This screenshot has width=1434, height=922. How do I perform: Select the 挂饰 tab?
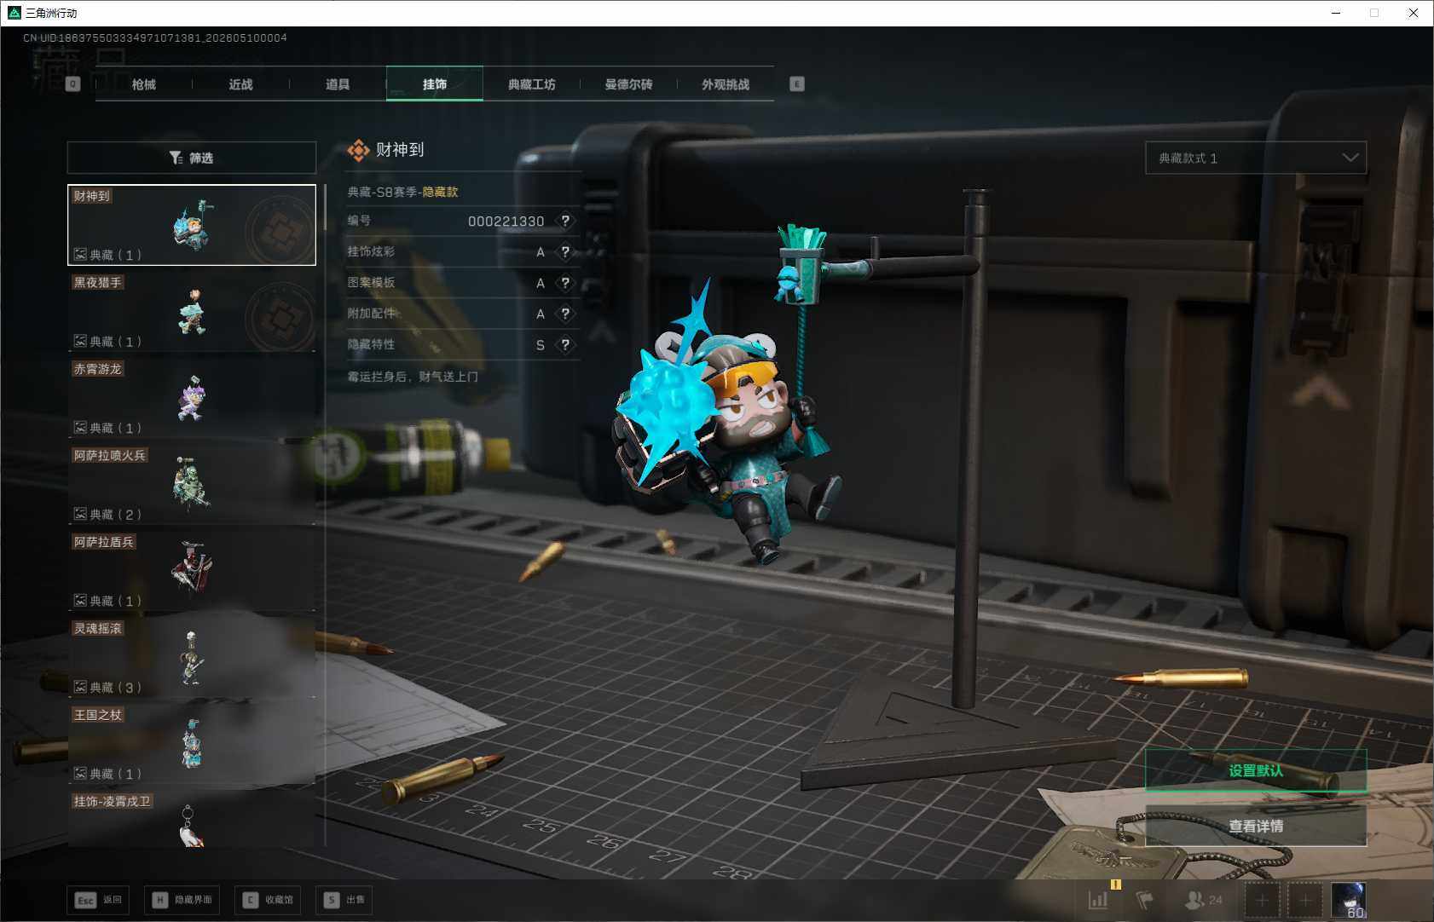click(435, 84)
